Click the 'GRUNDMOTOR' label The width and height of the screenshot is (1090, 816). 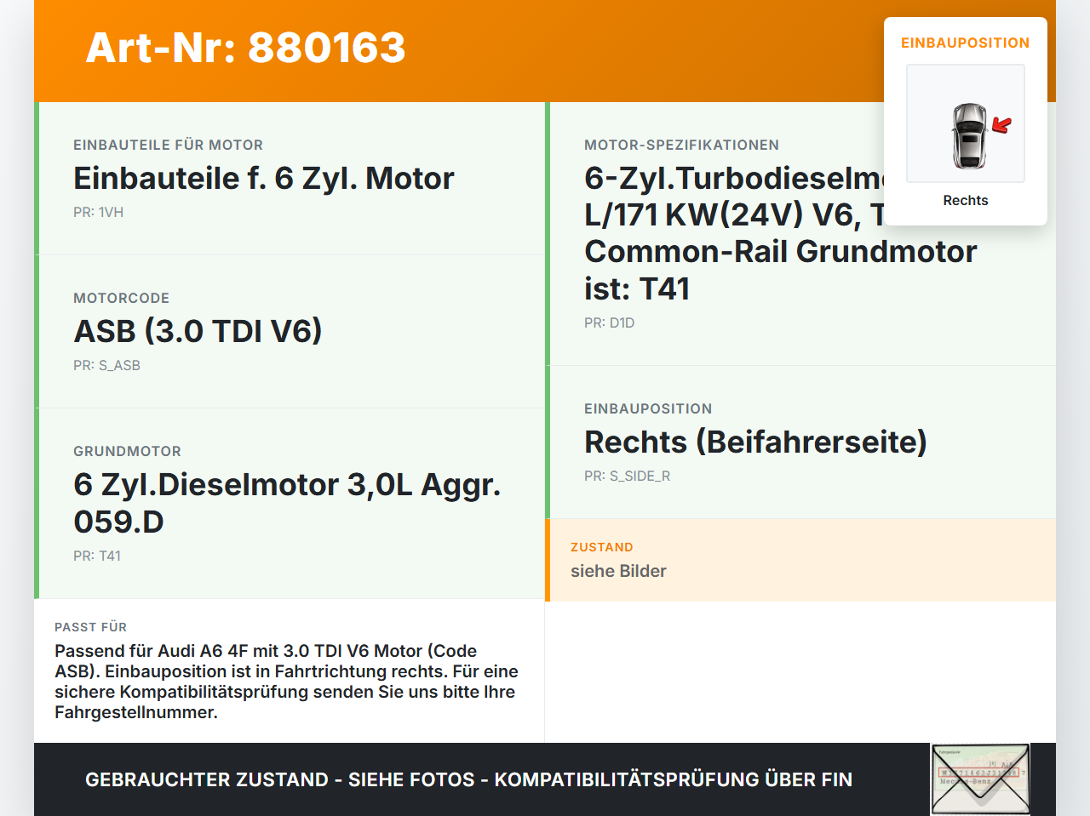(128, 452)
